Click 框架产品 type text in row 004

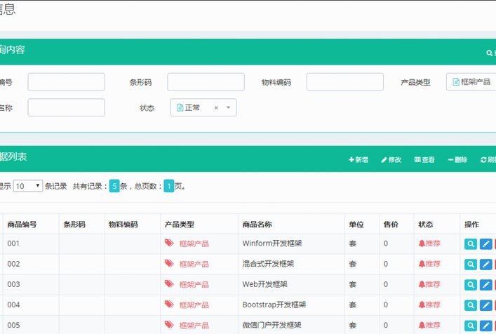click(194, 305)
